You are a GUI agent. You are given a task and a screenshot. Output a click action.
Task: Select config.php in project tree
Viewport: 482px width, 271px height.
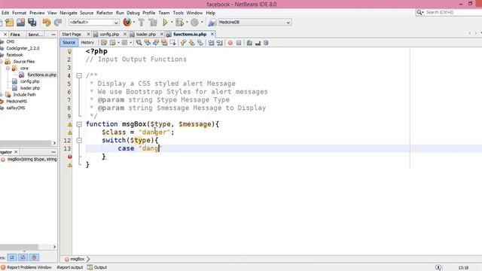point(29,81)
